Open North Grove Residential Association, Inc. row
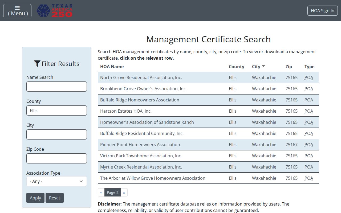The image size is (341, 213). (208, 77)
